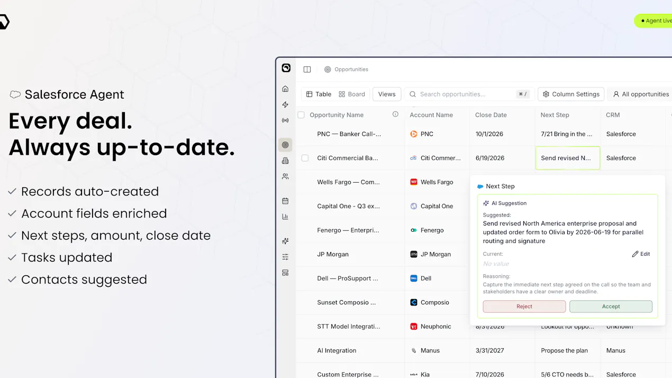Screen dimensions: 672x378
Task: Click the lightning bolt sidebar icon
Action: pyautogui.click(x=285, y=104)
